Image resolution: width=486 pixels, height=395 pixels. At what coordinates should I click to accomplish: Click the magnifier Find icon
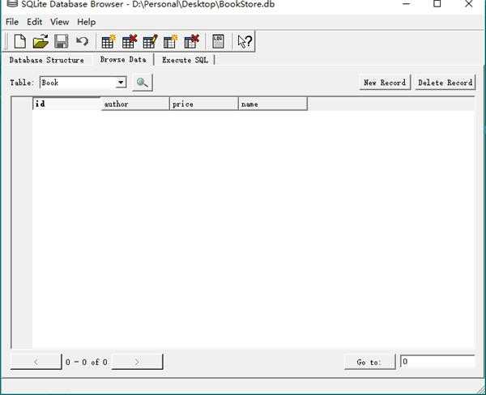pos(143,83)
